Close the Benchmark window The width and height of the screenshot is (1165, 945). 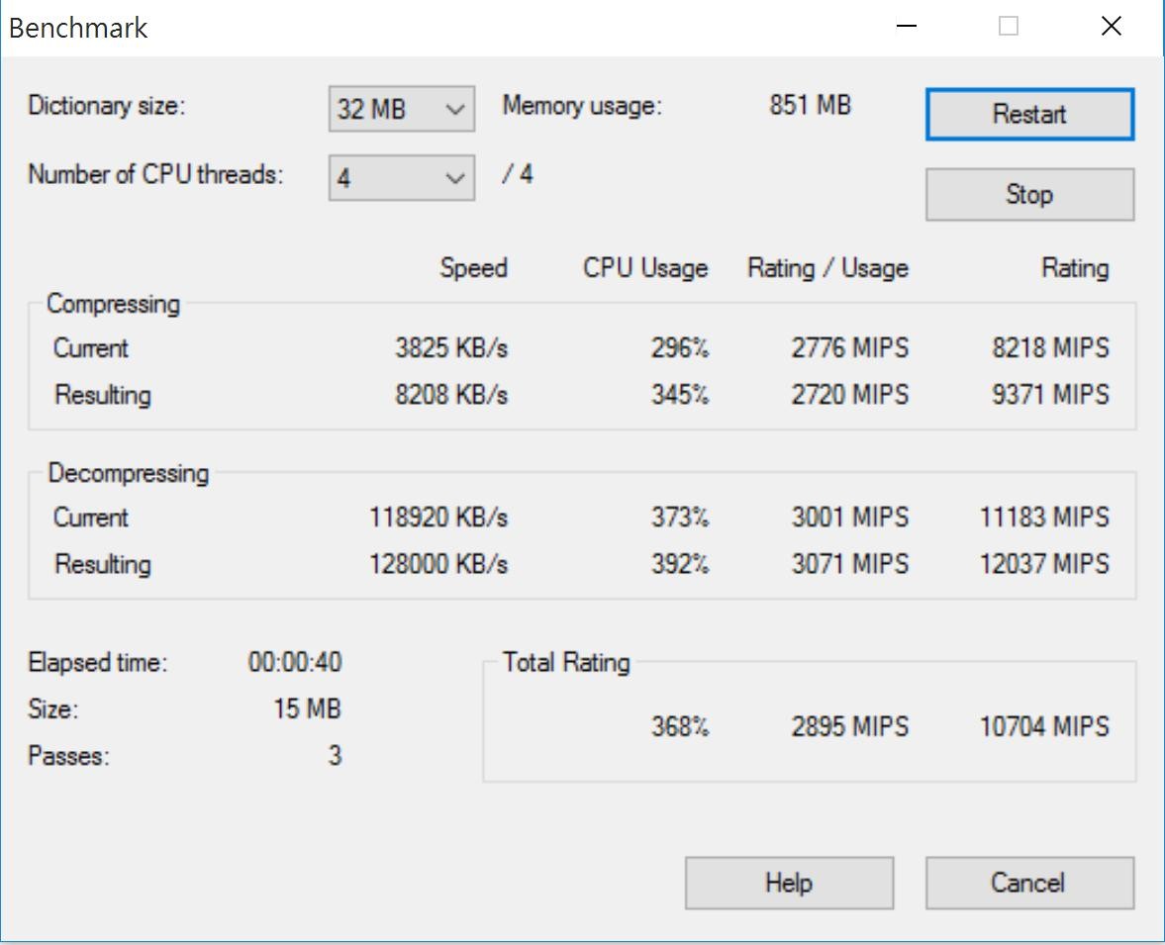(x=1112, y=27)
